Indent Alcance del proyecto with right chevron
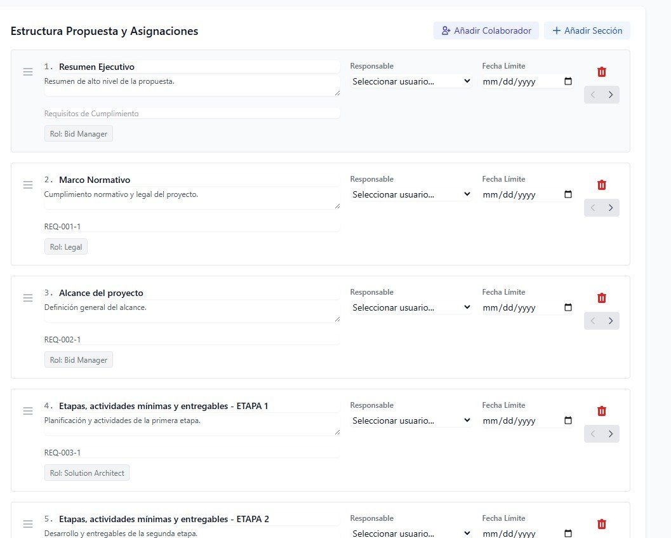This screenshot has width=671, height=538. (x=611, y=321)
